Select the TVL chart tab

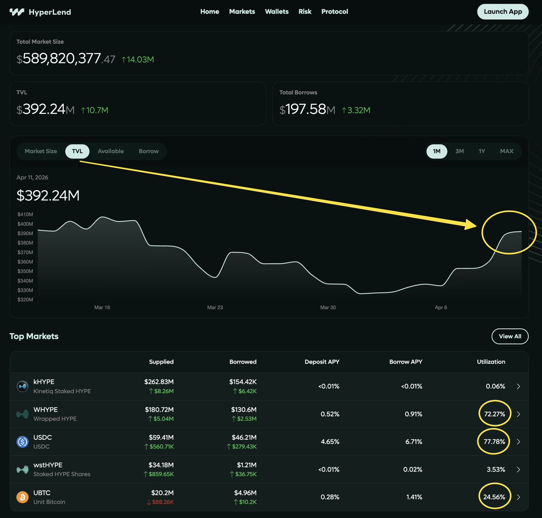[77, 151]
